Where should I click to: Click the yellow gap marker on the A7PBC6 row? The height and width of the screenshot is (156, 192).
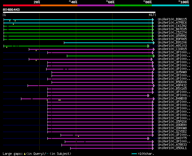13,24
